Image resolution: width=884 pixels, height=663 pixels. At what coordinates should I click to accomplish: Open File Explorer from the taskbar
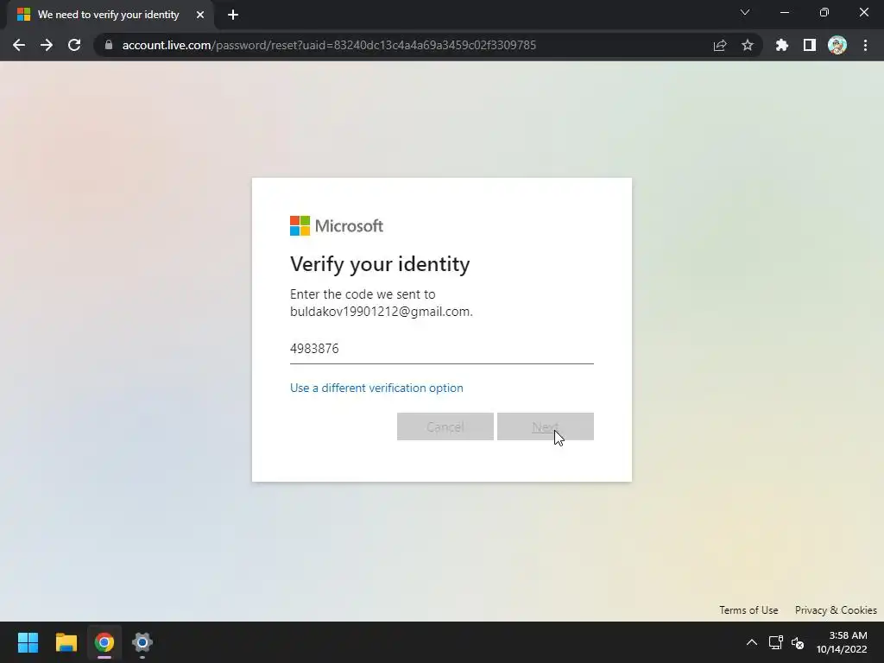pyautogui.click(x=66, y=642)
